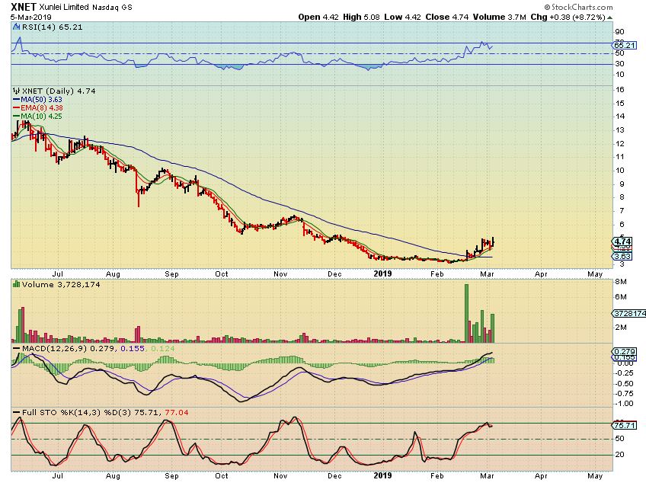This screenshot has height=486, width=646.
Task: Click the volume bars icon beside Volume 3,728,174
Action: point(17,284)
